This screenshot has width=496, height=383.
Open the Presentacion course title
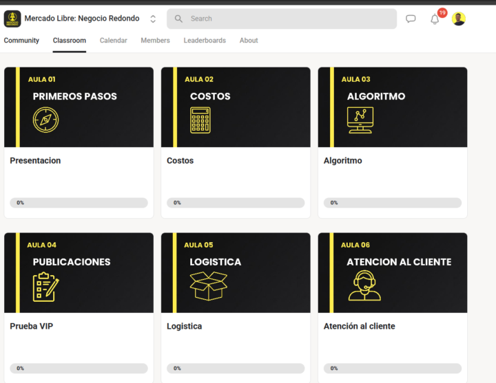[x=35, y=161]
